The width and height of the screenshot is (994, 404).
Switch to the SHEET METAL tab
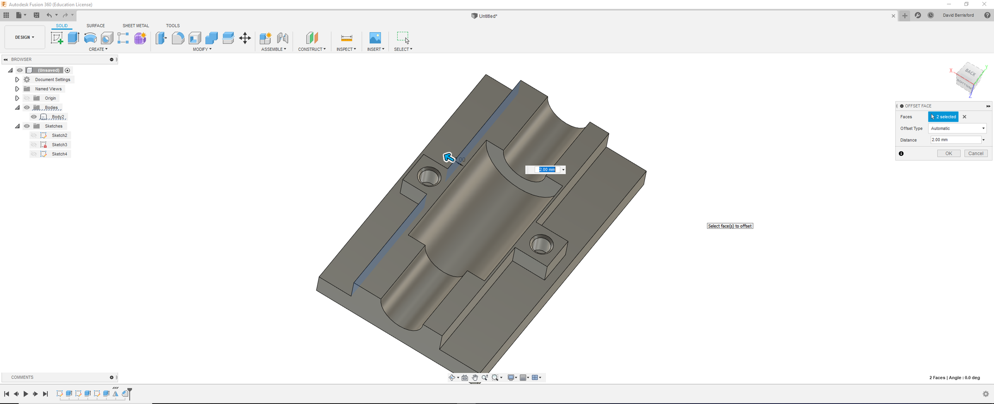pos(135,26)
